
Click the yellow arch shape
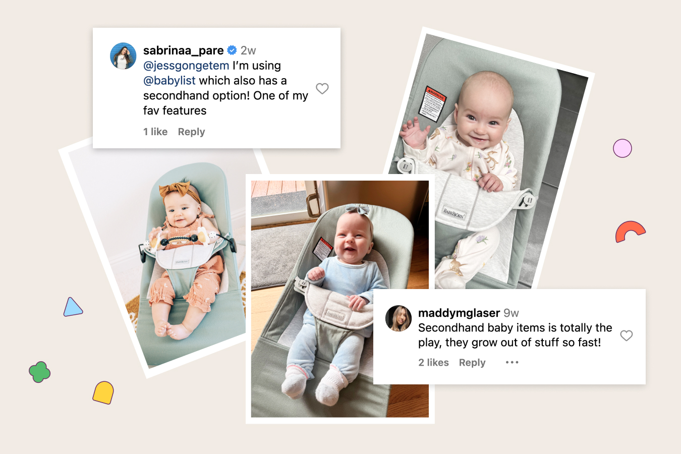[103, 392]
